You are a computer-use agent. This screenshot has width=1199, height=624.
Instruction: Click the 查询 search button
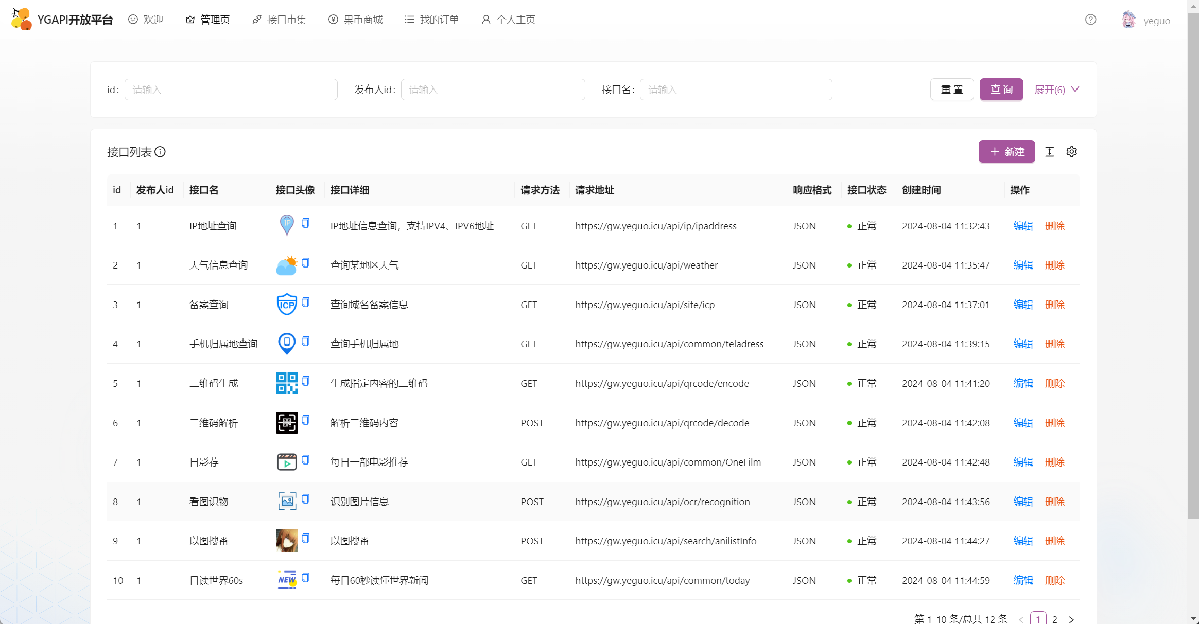pos(1001,89)
